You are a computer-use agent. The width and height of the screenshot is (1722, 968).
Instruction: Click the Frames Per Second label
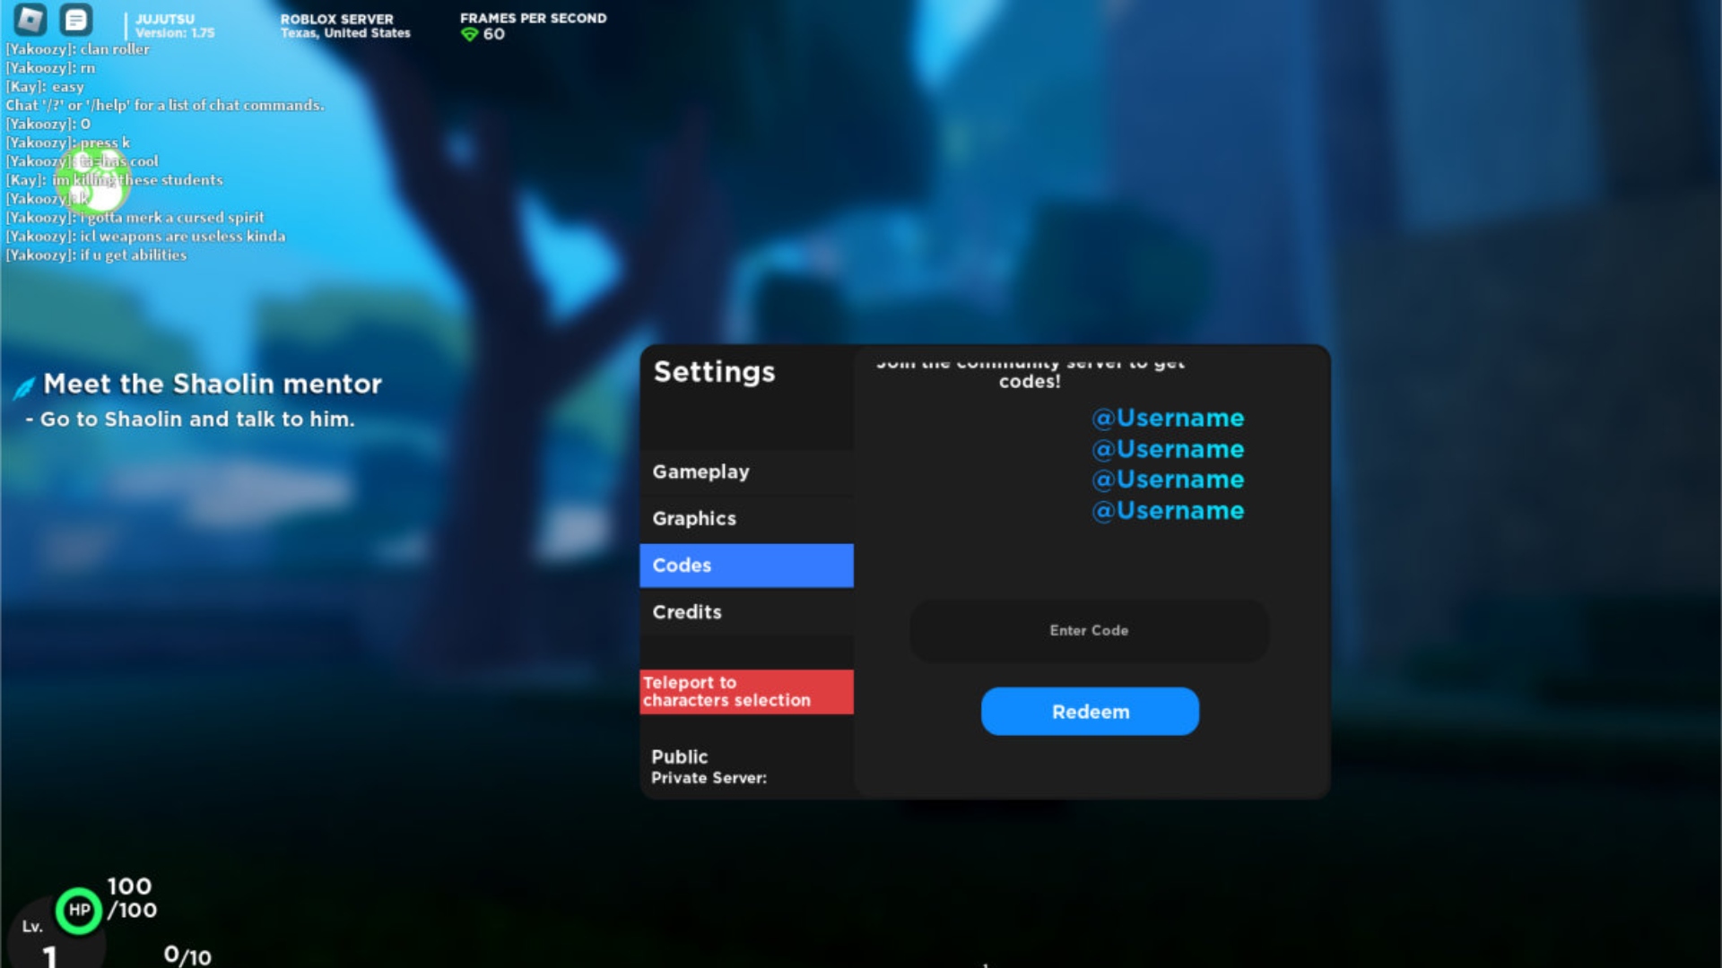pos(533,18)
